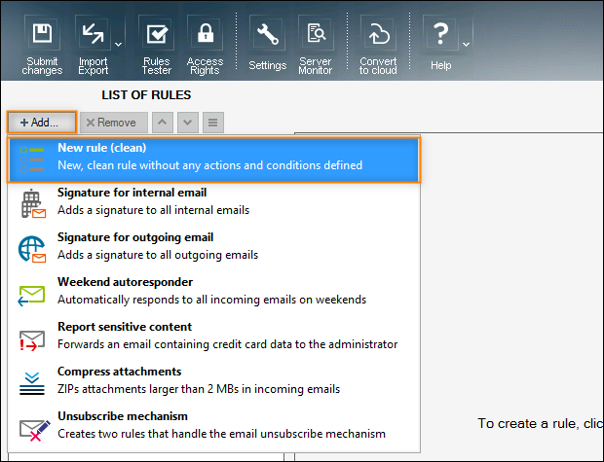Click the Add rule button
This screenshot has width=604, height=462.
click(40, 123)
